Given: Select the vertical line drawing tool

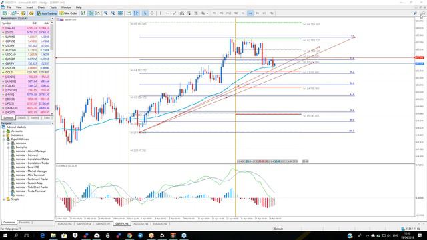Looking at the screenshot, I should 161,13.
